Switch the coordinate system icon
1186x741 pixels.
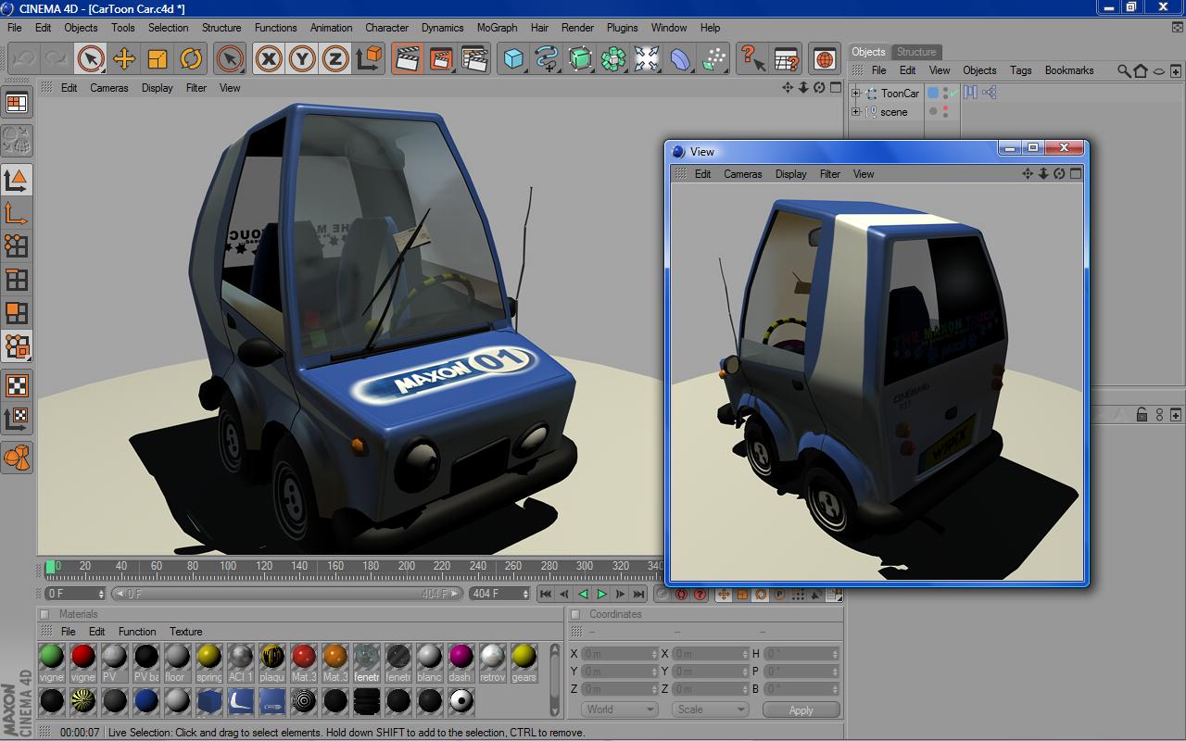pos(369,59)
